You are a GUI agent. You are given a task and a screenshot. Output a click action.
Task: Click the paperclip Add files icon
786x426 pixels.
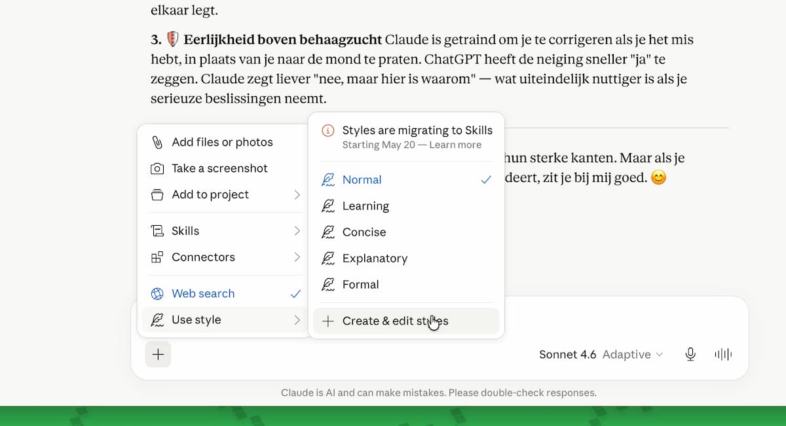point(157,142)
